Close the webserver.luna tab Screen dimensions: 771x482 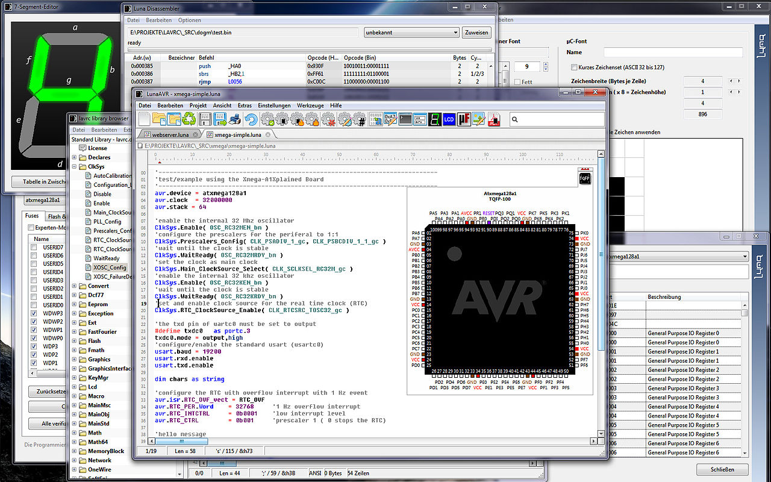tap(195, 134)
